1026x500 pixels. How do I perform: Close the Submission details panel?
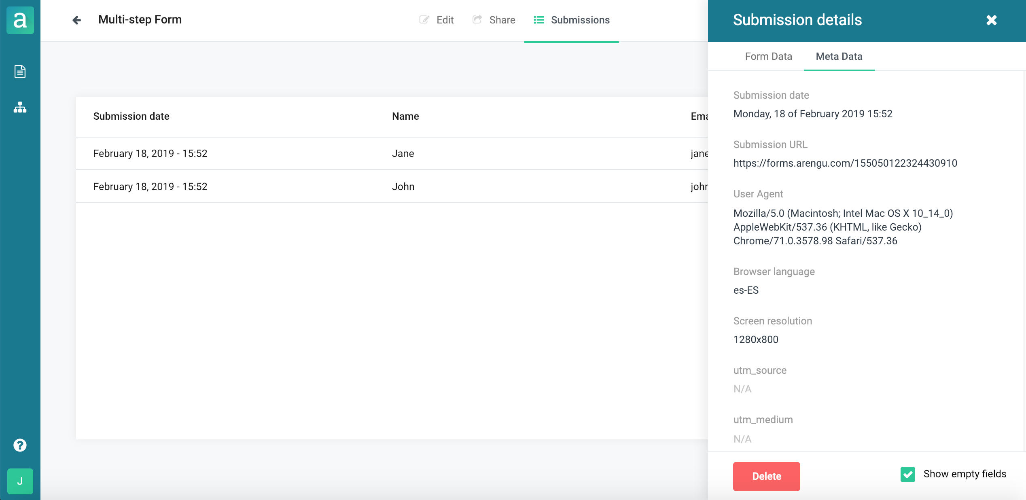pyautogui.click(x=992, y=20)
